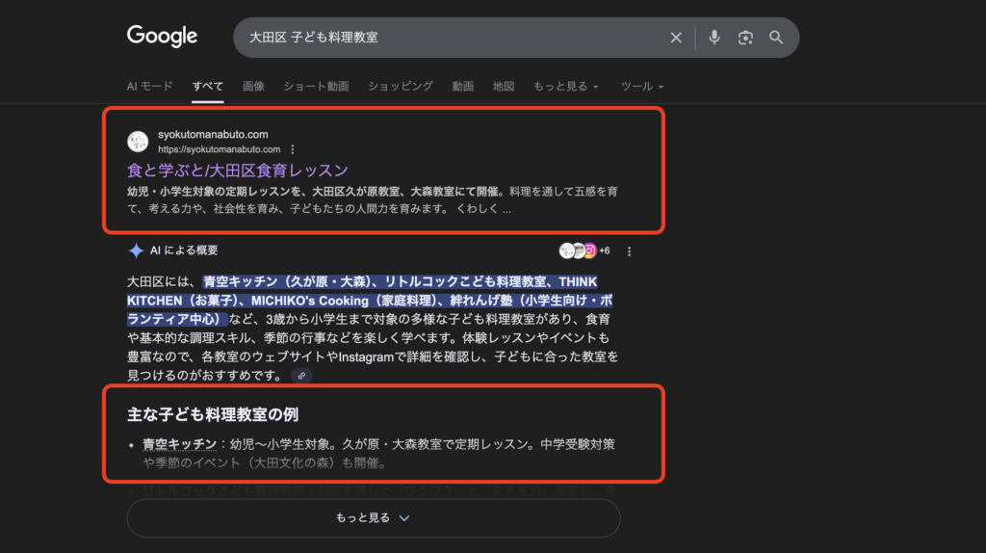Click inside the search query input field
The height and width of the screenshot is (553, 986).
(x=443, y=38)
